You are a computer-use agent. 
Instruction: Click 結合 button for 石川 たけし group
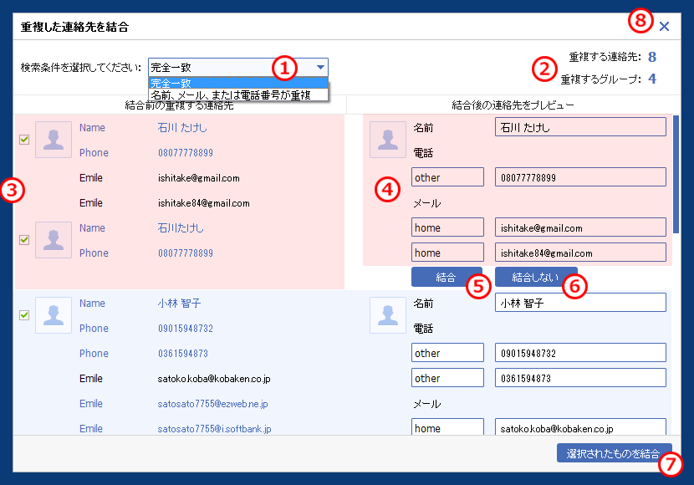point(447,277)
